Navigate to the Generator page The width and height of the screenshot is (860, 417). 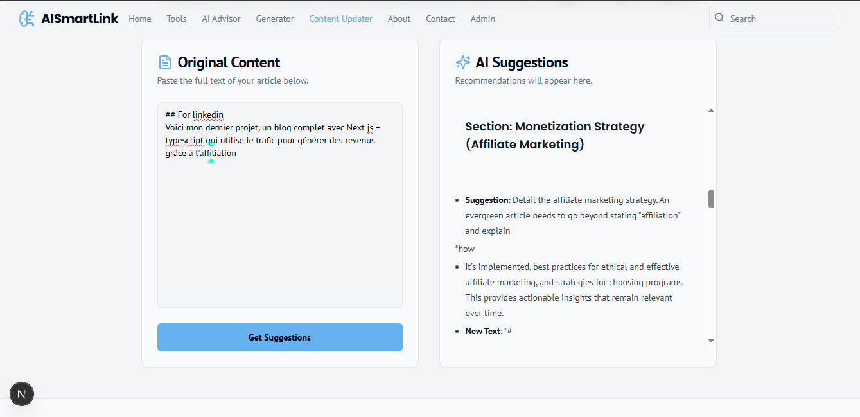coord(275,19)
